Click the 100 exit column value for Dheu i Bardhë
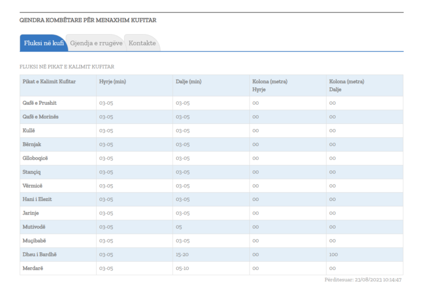Screen dimensions: 422x282 (334, 255)
